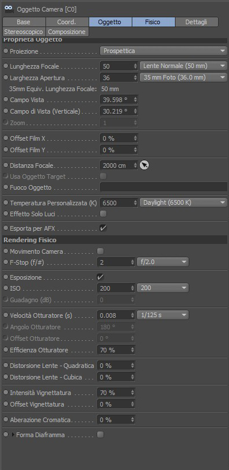Open the Proiezione Prospettica dropdown
The height and width of the screenshot is (470, 229).
[x=163, y=51]
